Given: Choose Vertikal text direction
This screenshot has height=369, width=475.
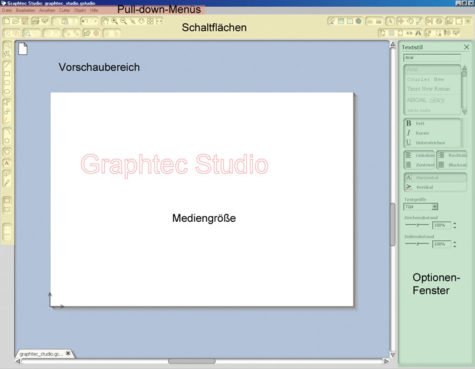Looking at the screenshot, I should [x=436, y=187].
